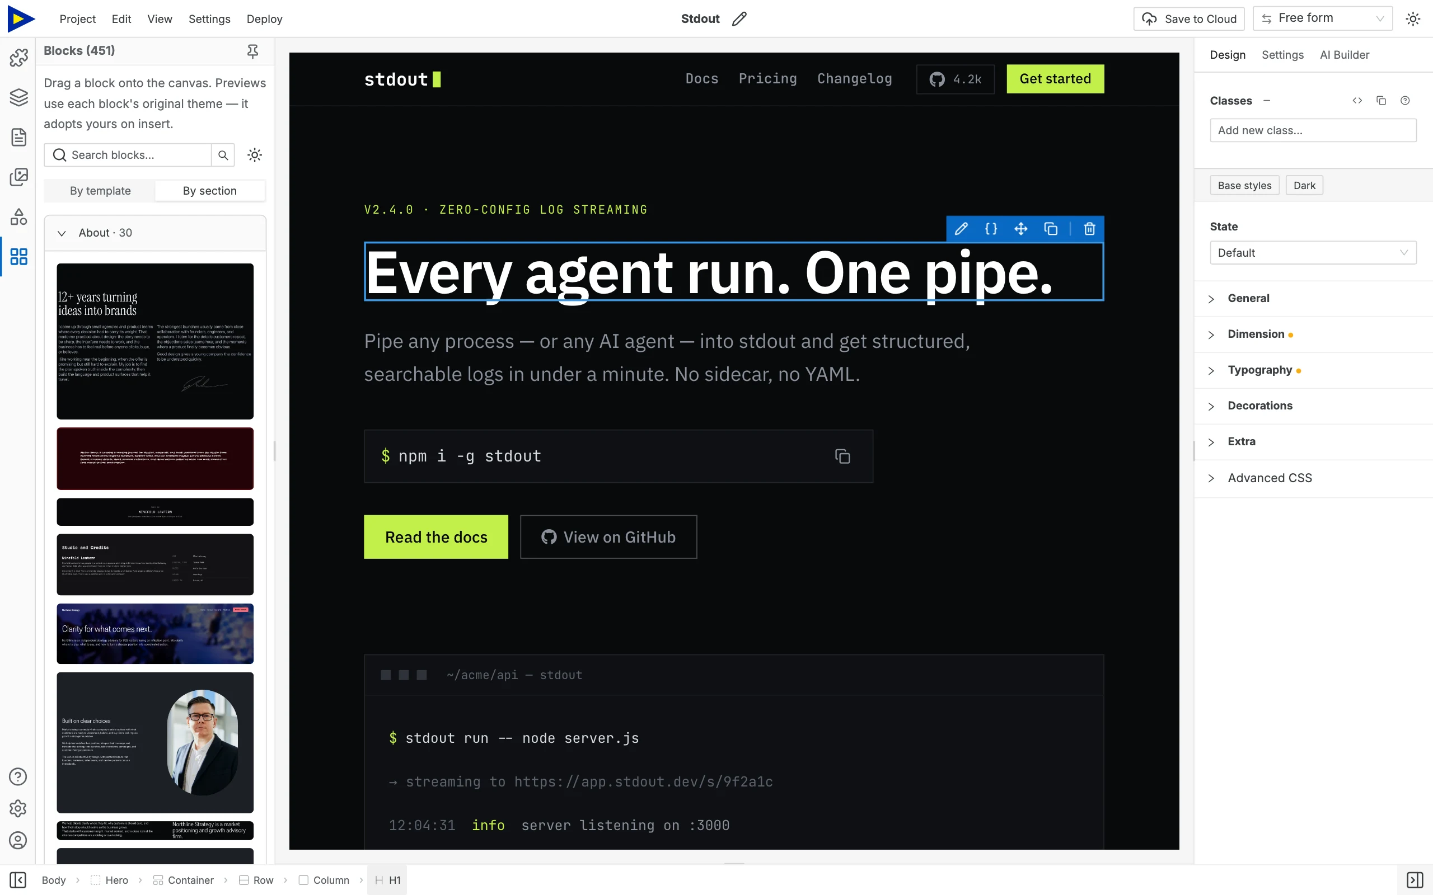The width and height of the screenshot is (1433, 895).
Task: Collapse the About · 30 section
Action: 155,233
